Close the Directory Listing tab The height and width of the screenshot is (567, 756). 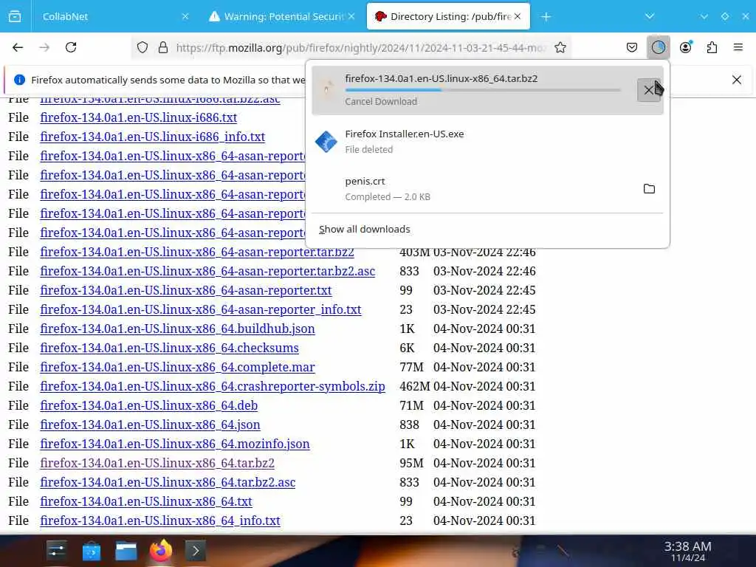tap(518, 16)
